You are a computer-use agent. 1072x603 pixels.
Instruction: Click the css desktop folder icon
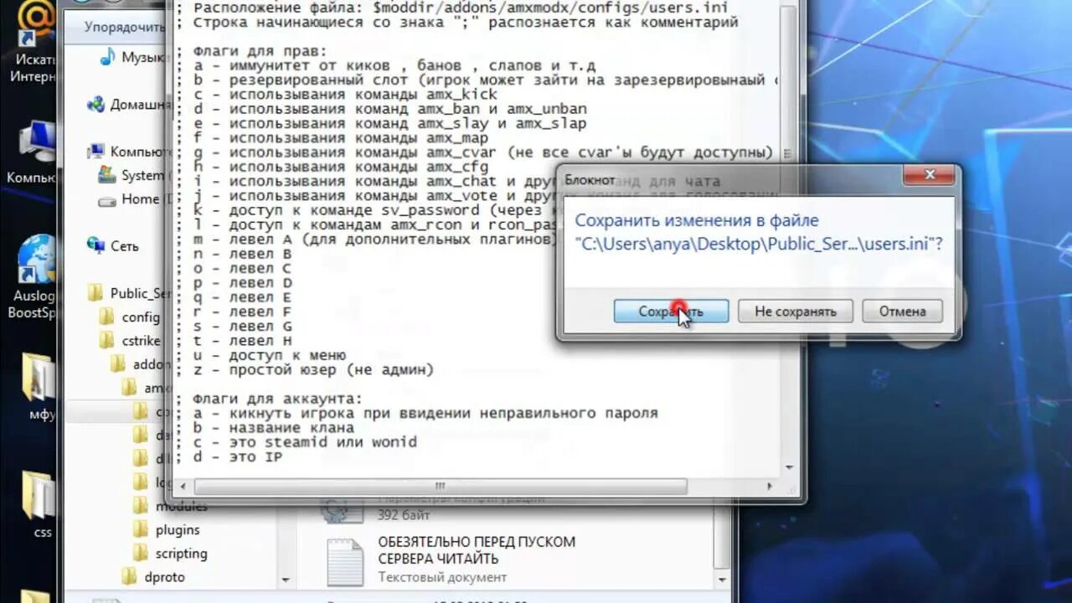(x=40, y=505)
